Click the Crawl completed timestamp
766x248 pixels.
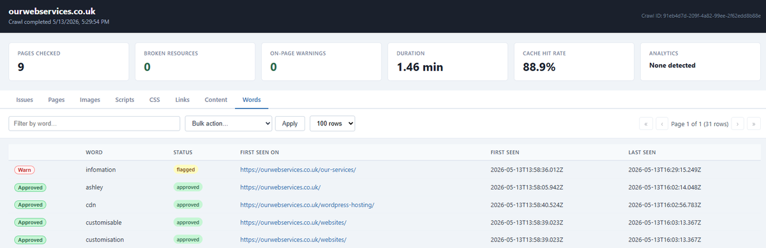[x=58, y=22]
